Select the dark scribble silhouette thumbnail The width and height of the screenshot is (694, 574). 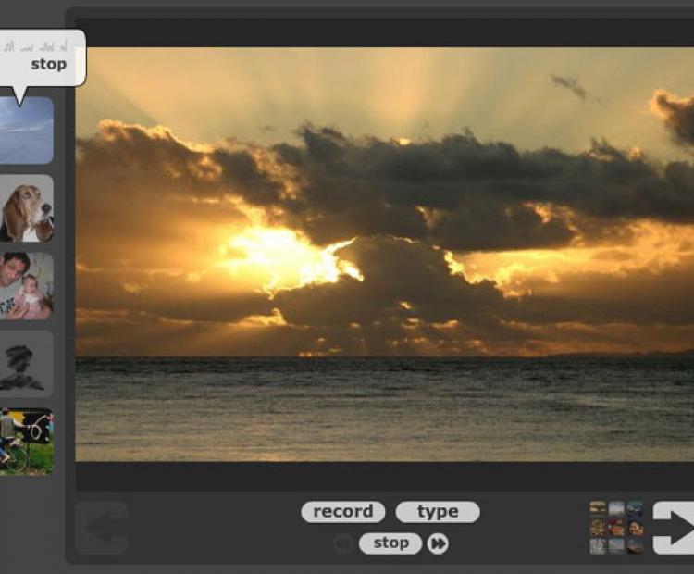click(x=26, y=364)
